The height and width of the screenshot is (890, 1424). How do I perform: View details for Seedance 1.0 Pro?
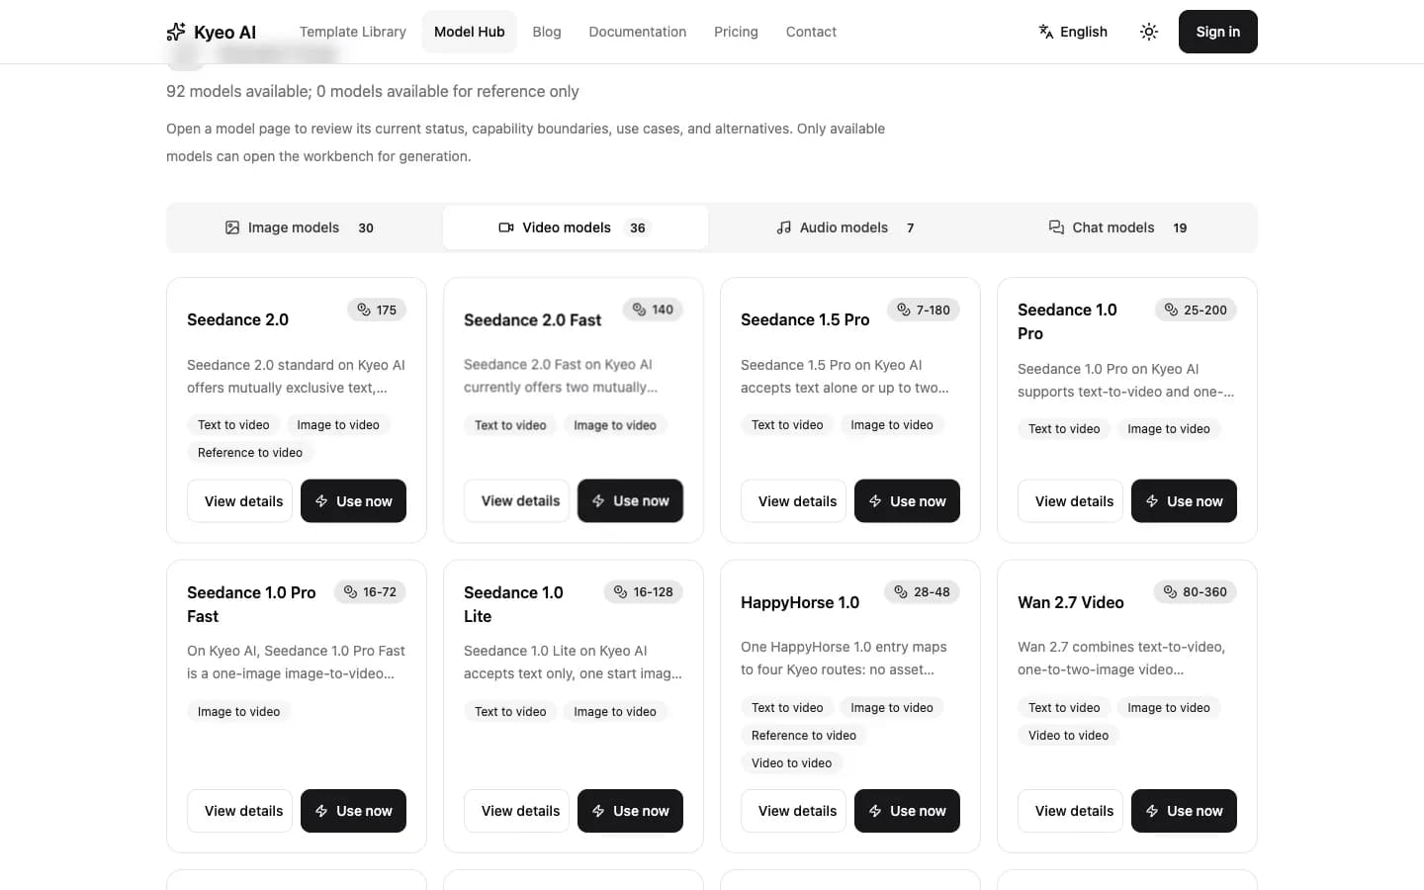coord(1070,501)
